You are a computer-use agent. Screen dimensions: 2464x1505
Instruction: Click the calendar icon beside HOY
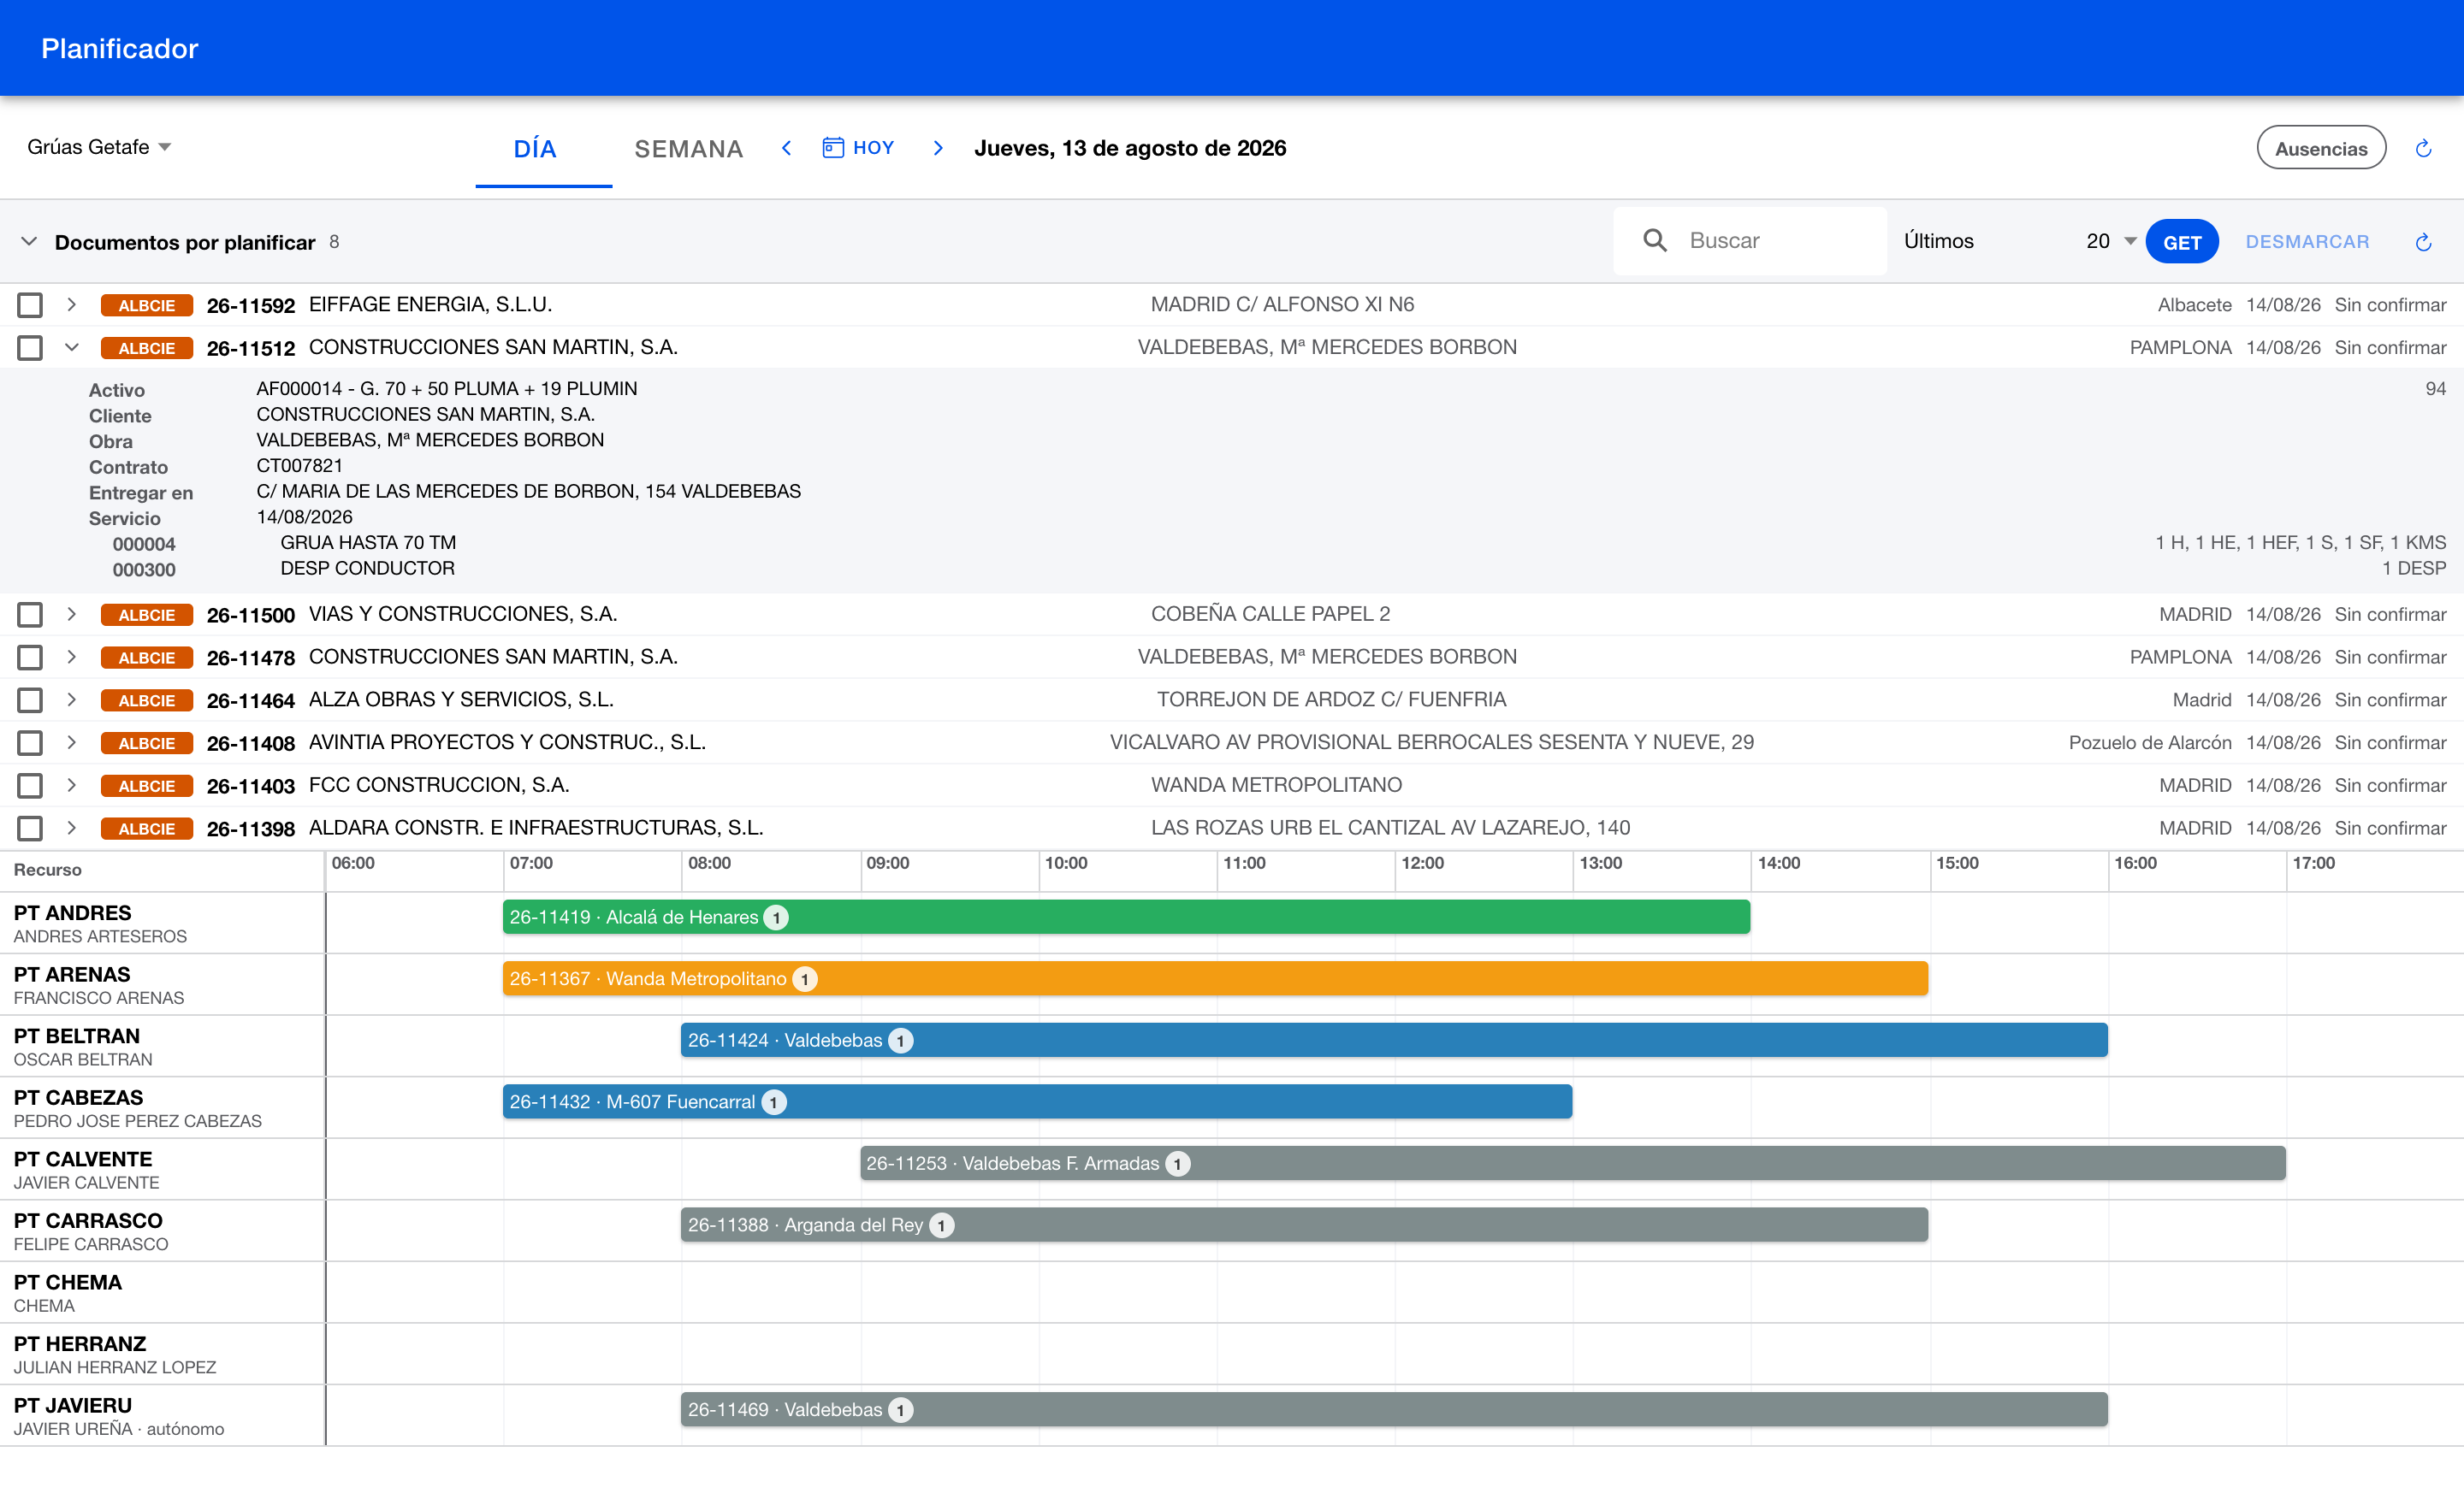(833, 148)
